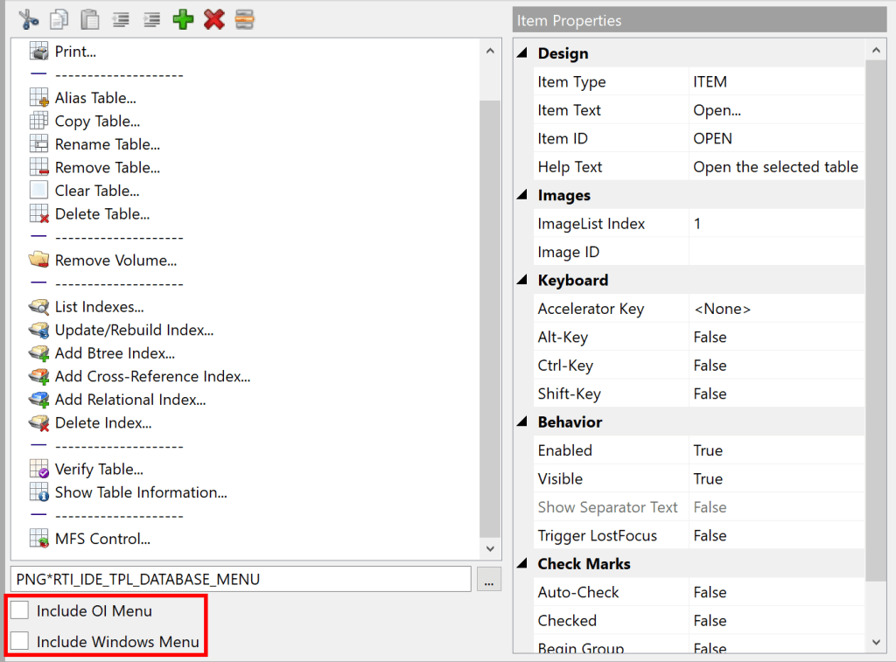The height and width of the screenshot is (662, 896).
Task: Add a new menu item with green plus icon
Action: tap(182, 18)
